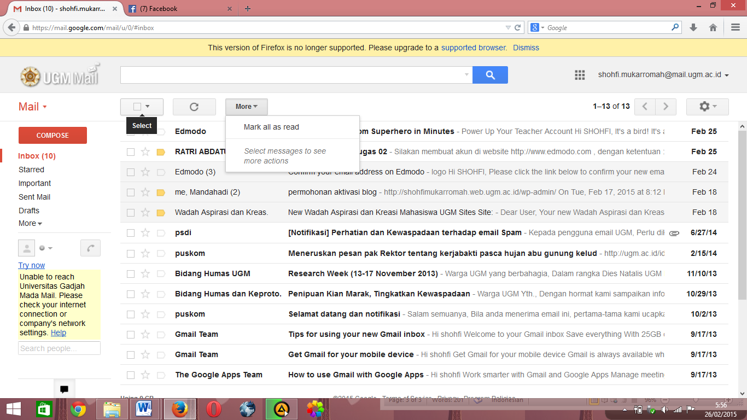Viewport: 747px width, 420px height.
Task: Refresh the inbox with the reload button
Action: (x=194, y=107)
